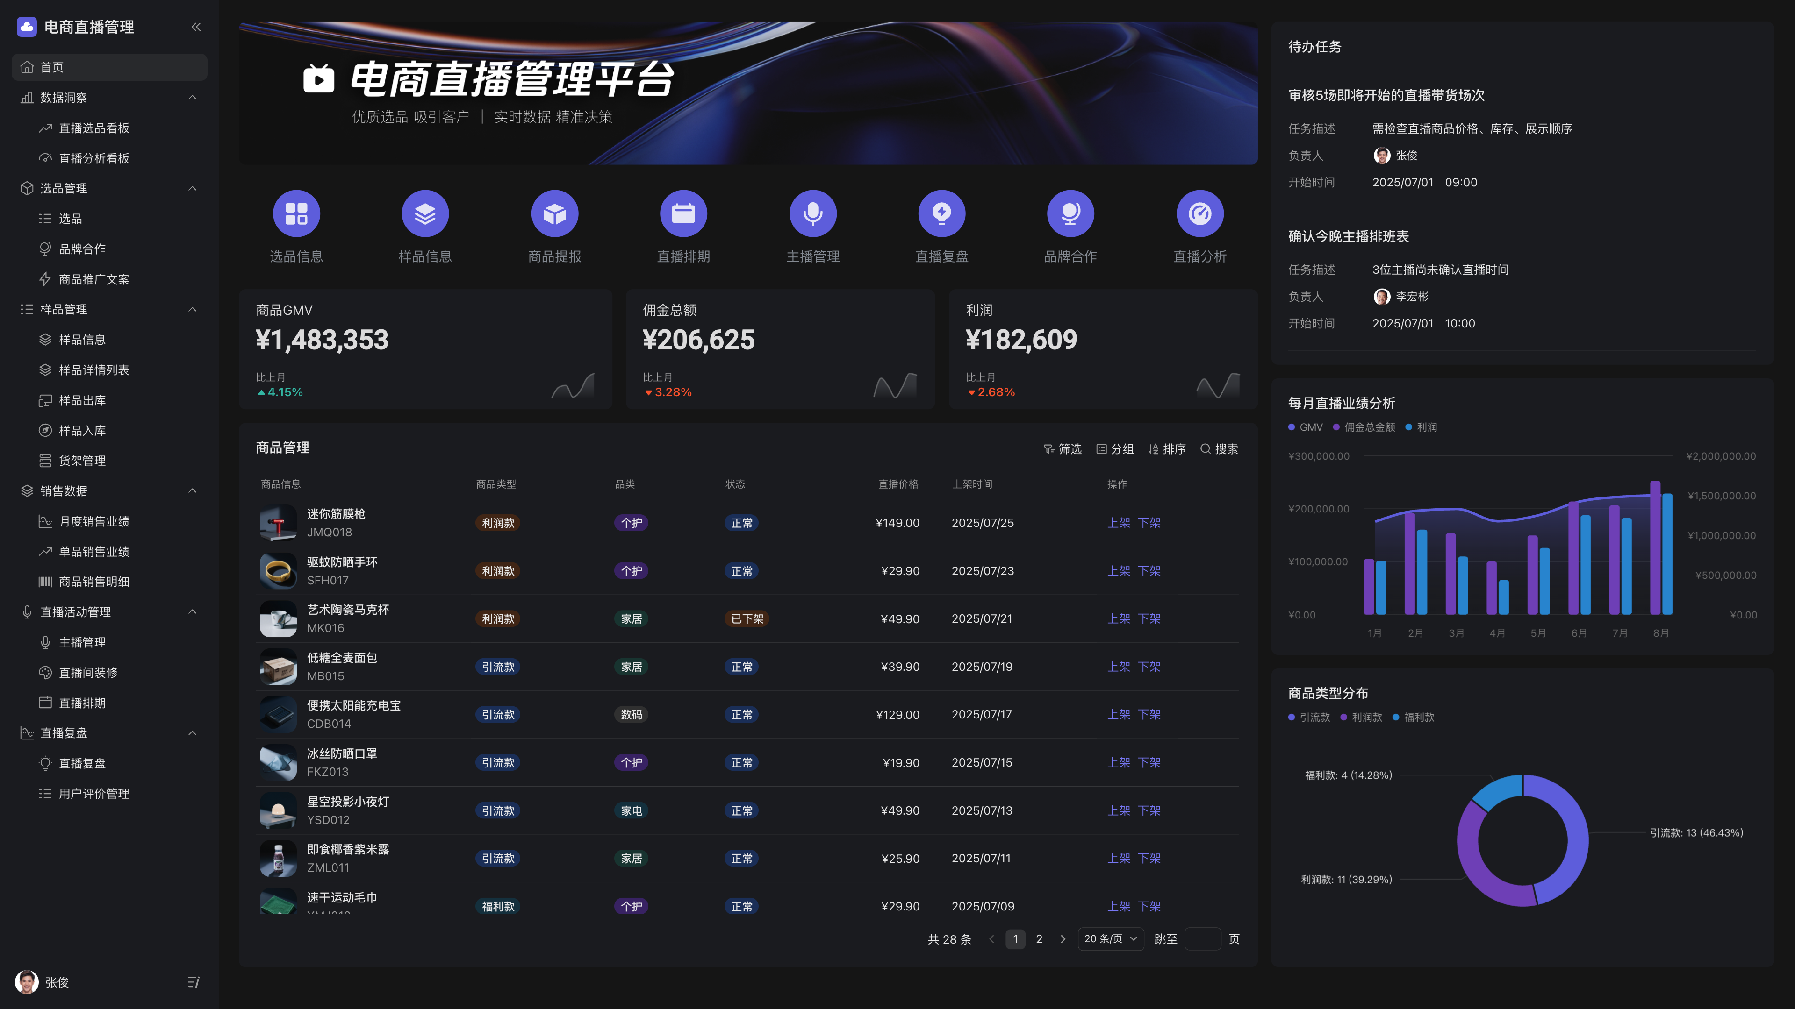The height and width of the screenshot is (1009, 1795).
Task: Open the 直播分析 gauge shortcut icon
Action: tap(1199, 214)
